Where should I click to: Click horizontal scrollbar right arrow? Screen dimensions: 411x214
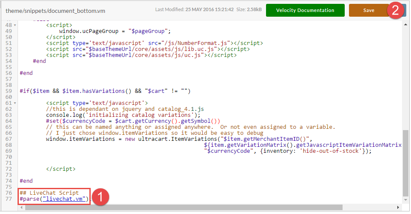tap(398, 208)
